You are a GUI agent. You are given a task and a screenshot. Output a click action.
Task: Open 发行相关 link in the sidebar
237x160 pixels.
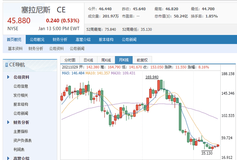(x=21, y=95)
